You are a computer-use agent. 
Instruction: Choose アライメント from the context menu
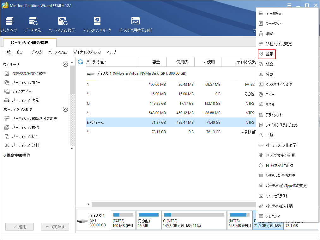pos(287,115)
